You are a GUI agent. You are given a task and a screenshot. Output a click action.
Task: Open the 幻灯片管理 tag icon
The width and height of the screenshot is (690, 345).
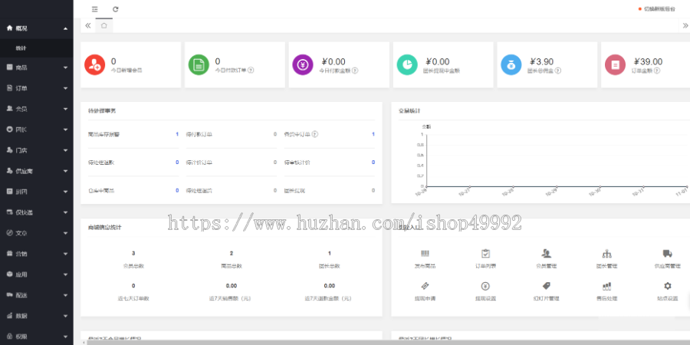coord(546,286)
